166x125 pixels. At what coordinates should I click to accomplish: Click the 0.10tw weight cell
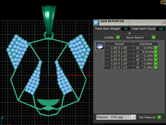(148, 60)
